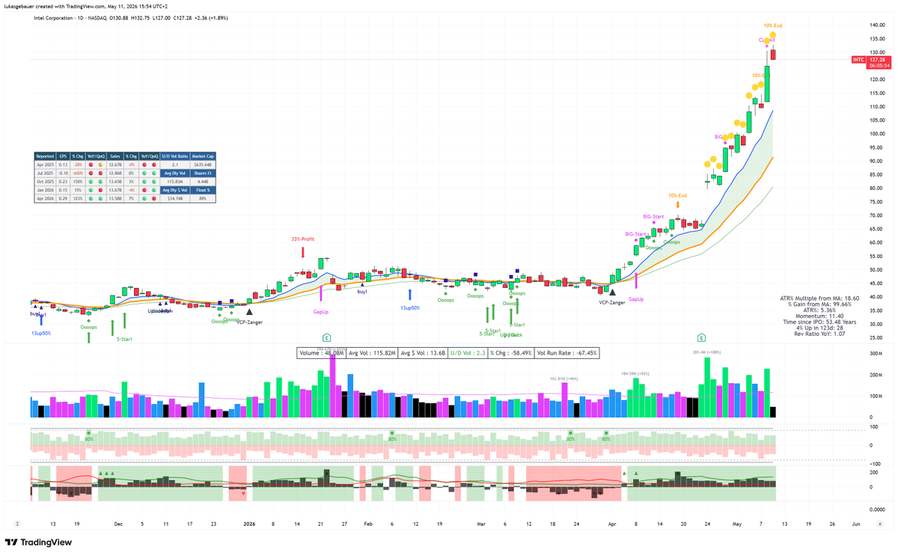Click the 140.00 price scale label

point(877,25)
